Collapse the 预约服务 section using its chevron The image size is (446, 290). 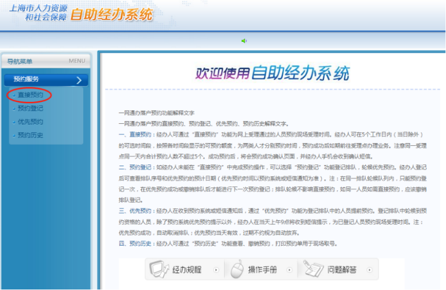click(x=79, y=80)
